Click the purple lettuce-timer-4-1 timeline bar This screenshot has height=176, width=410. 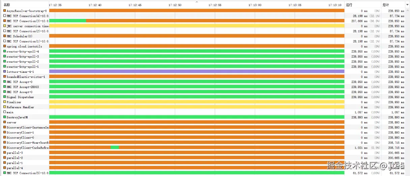(x=197, y=71)
